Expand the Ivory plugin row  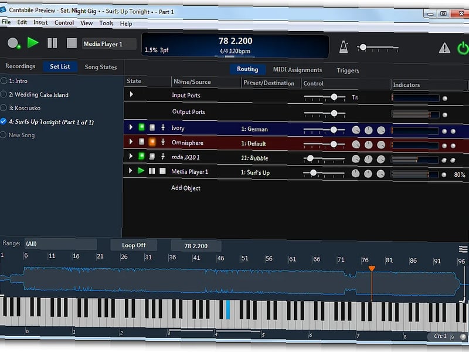click(x=131, y=127)
